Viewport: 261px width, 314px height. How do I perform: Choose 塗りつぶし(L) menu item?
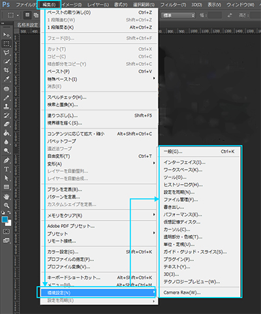point(99,116)
